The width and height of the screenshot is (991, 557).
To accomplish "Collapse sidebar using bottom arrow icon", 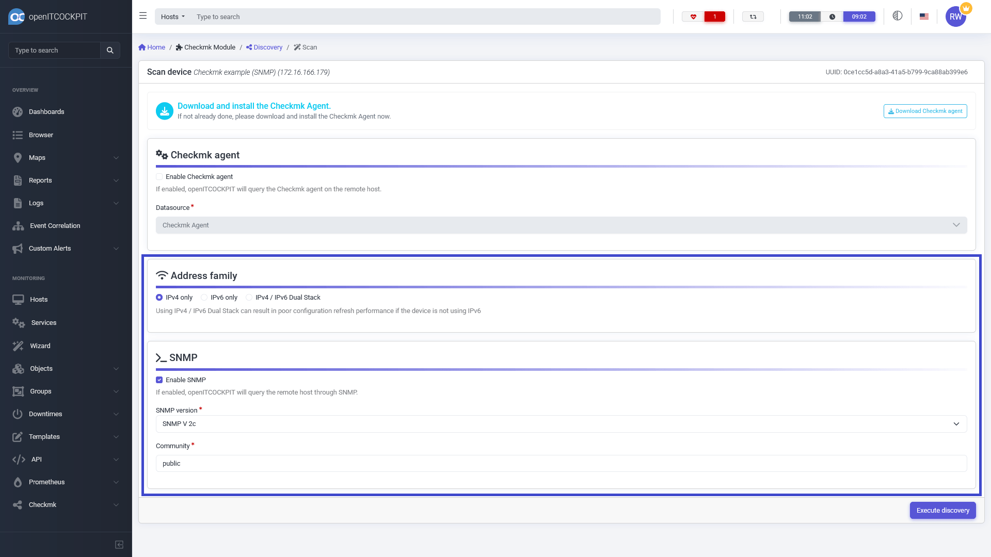I will [x=119, y=545].
